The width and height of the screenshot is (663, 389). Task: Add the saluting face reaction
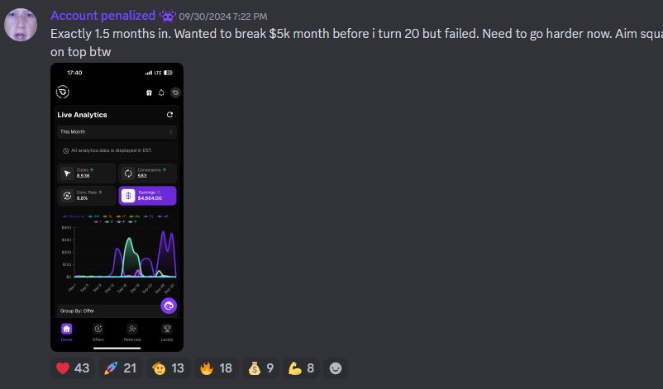169,368
